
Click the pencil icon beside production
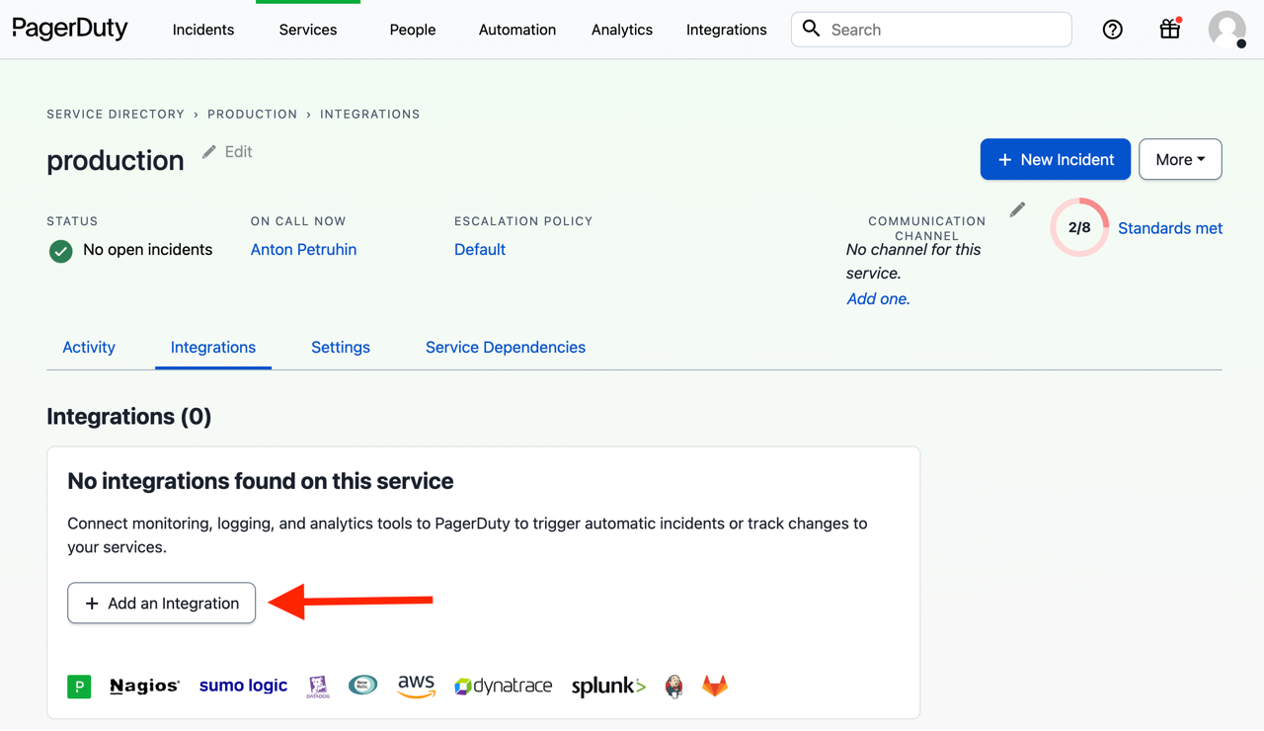pos(209,152)
